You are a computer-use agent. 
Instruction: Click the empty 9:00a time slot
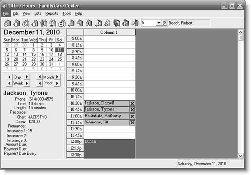(109, 65)
